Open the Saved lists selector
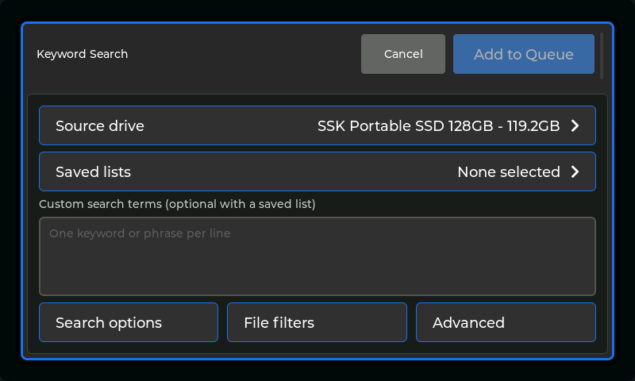 [x=317, y=171]
